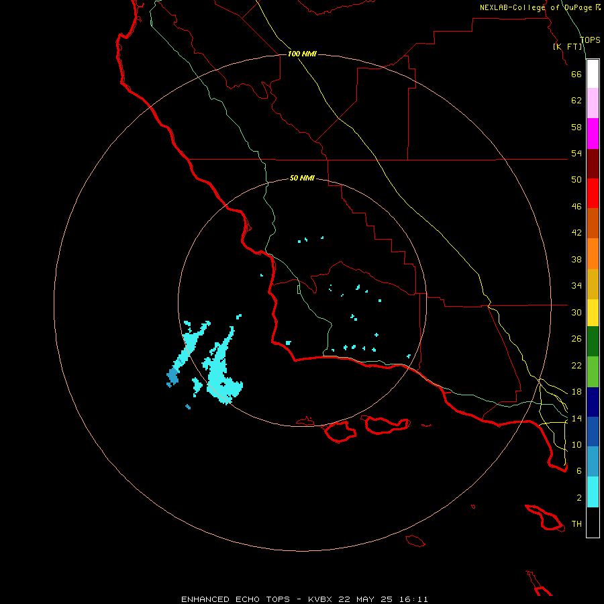The width and height of the screenshot is (604, 604).
Task: Click the light blue 6-10 kft swatch
Action: click(593, 462)
